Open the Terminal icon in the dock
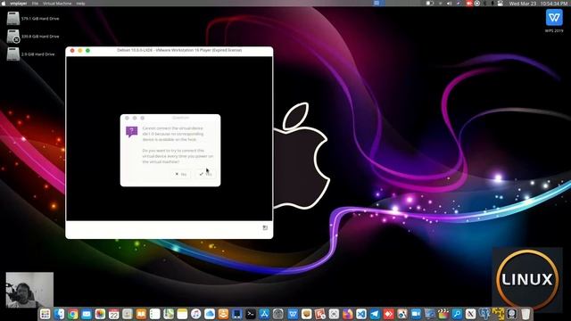The image size is (571, 321). pos(251,314)
